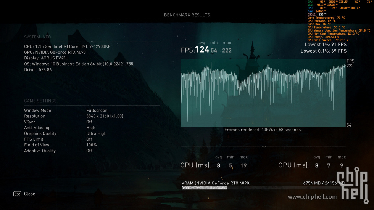
Task: Click the Anti-Aliasing High value
Action: click(91, 128)
